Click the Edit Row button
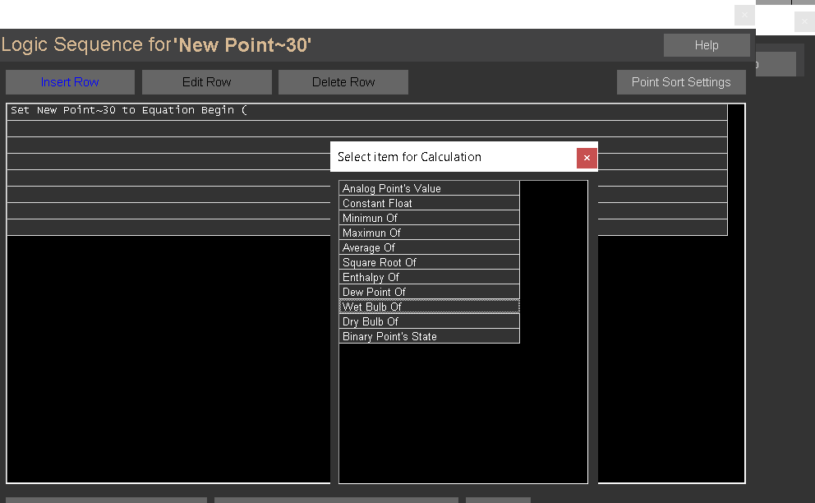815x503 pixels. pyautogui.click(x=206, y=82)
